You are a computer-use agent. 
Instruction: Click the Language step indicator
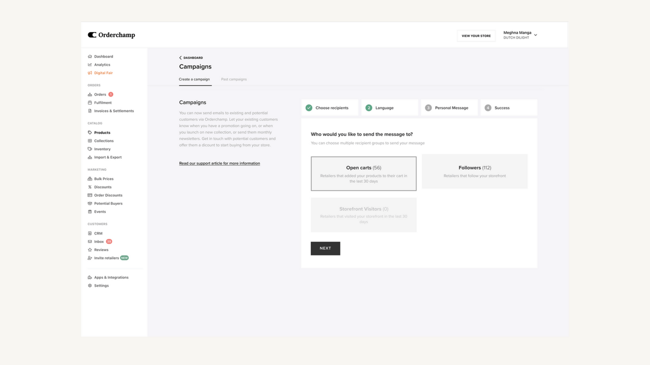click(x=384, y=108)
